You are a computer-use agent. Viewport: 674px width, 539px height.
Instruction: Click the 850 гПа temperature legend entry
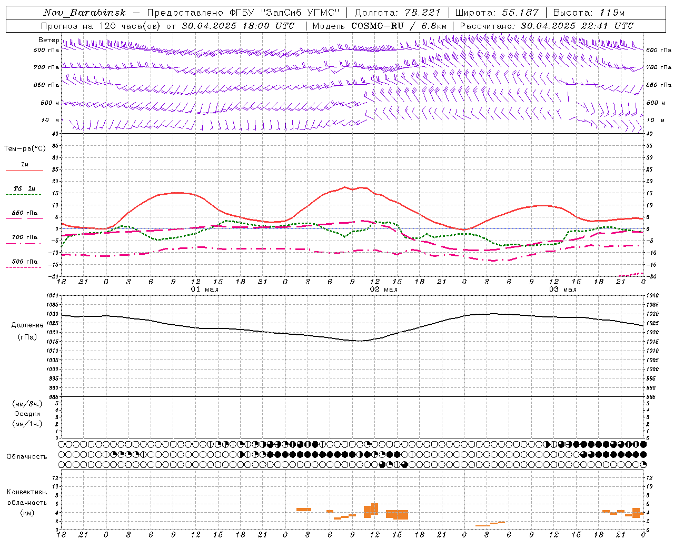click(25, 213)
